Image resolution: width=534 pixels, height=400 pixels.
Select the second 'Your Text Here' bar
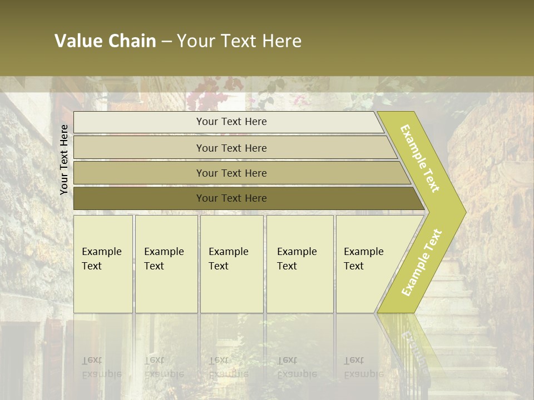click(231, 148)
